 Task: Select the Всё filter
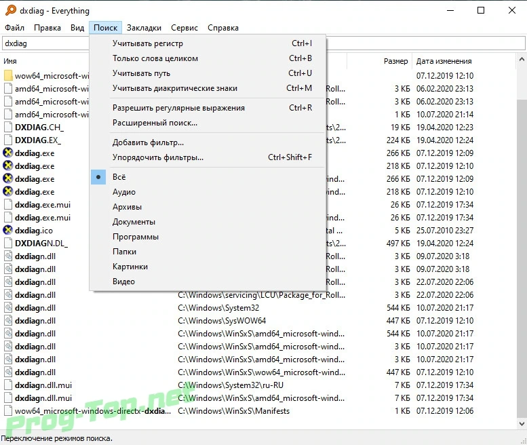[208, 177]
